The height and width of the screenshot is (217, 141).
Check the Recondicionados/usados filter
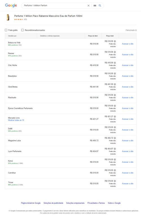tap(22, 30)
